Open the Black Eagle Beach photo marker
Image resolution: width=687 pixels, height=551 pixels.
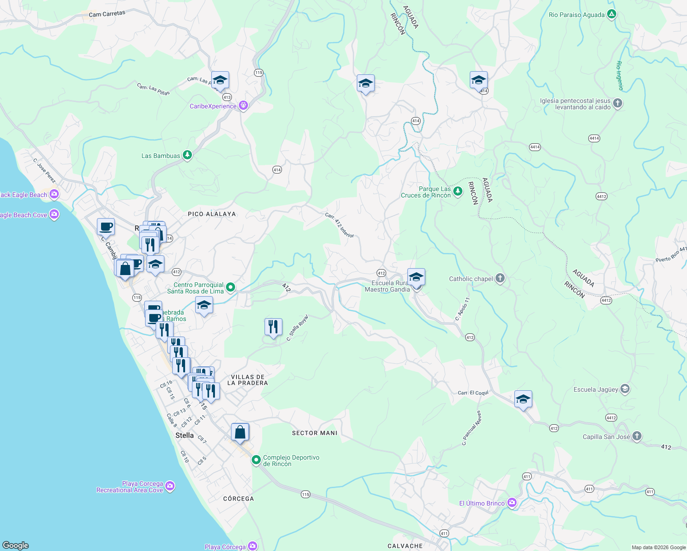coord(53,194)
